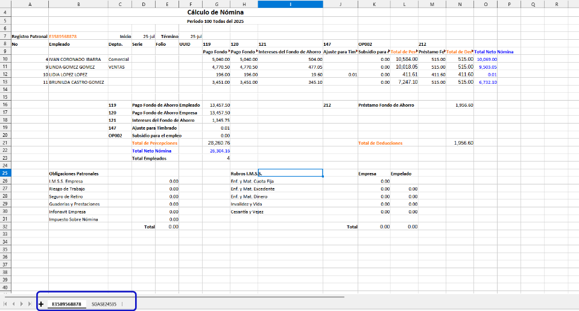
Task: Click the 'Registro Patronal' label cell
Action: tap(30, 37)
